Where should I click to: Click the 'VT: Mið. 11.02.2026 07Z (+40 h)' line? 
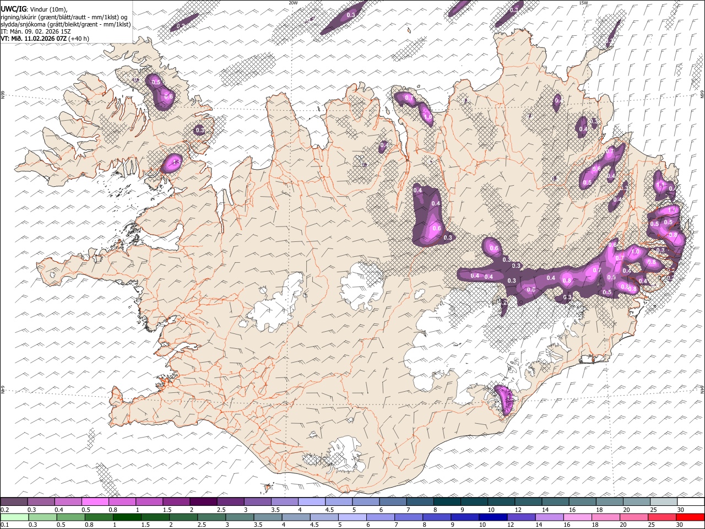[45, 39]
